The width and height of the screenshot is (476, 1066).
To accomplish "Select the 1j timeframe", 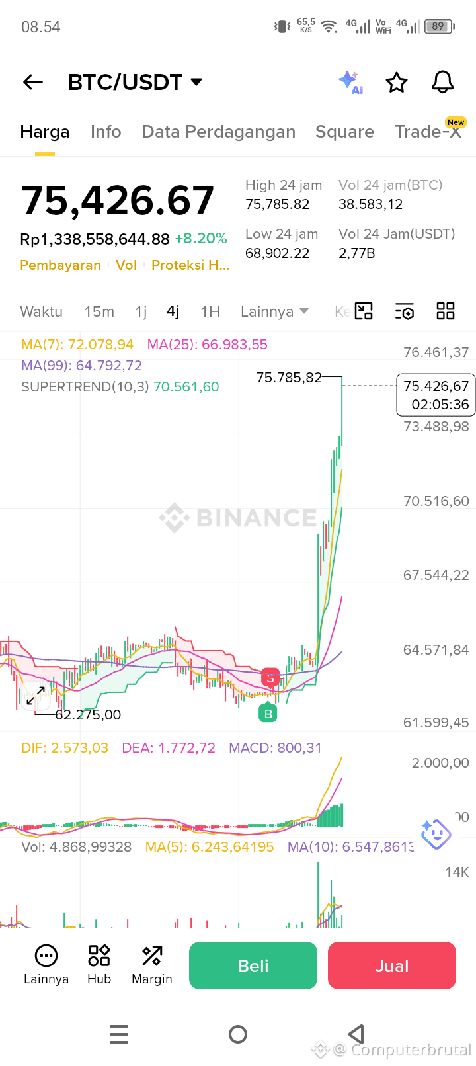I will 141,311.
